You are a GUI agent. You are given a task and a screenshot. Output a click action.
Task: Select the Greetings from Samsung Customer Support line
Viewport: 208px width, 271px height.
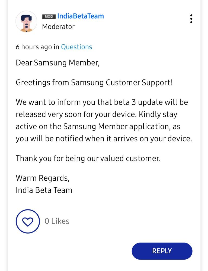click(x=94, y=83)
